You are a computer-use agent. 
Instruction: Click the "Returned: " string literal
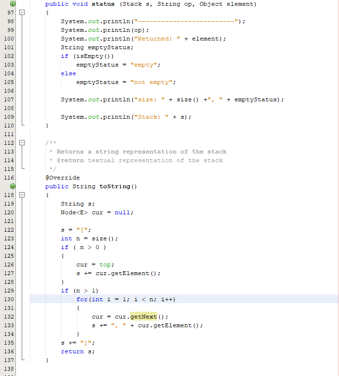157,39
